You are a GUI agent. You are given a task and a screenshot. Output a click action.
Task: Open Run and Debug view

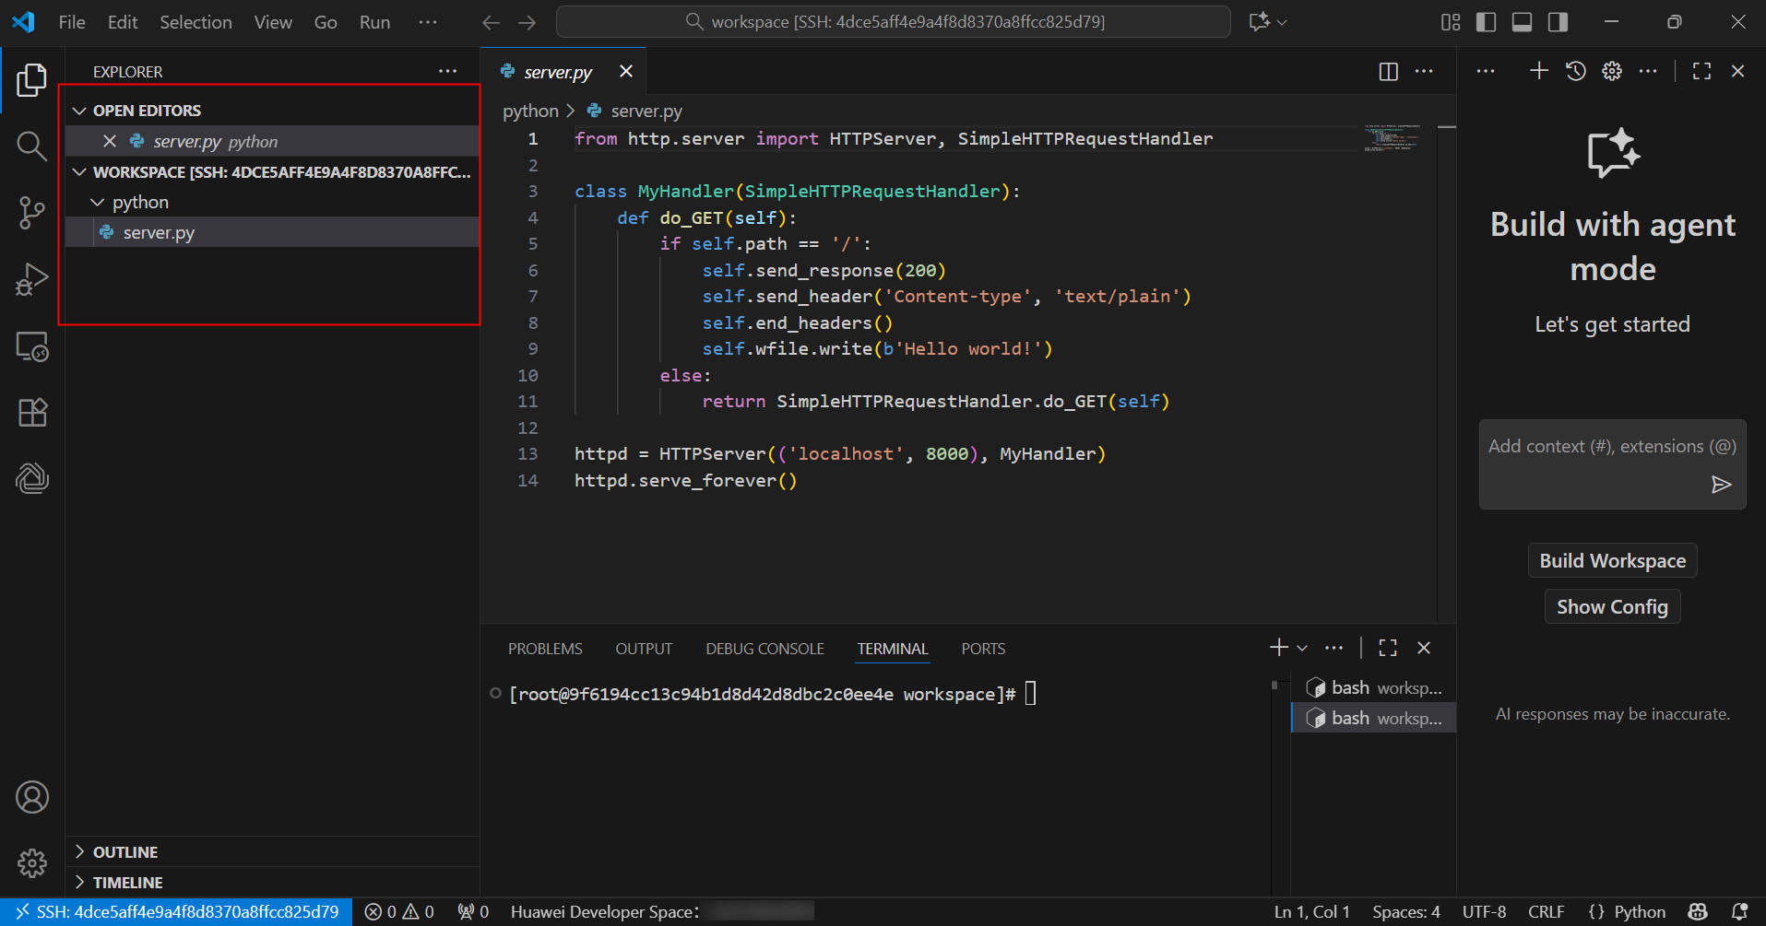[x=31, y=279]
